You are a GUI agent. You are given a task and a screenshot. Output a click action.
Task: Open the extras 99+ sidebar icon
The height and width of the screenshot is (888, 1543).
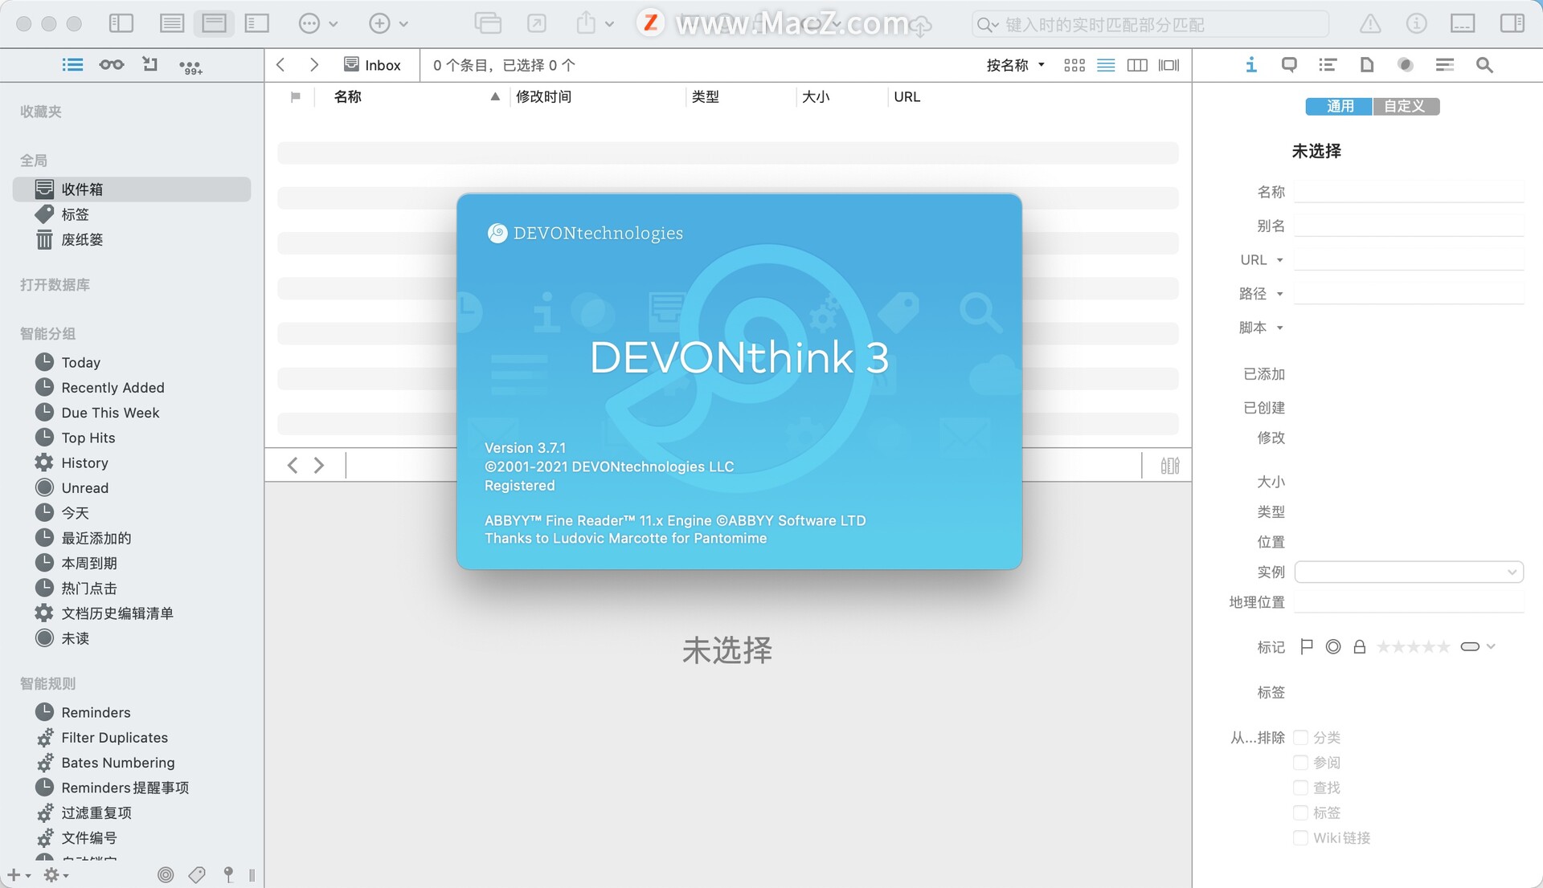(x=190, y=67)
